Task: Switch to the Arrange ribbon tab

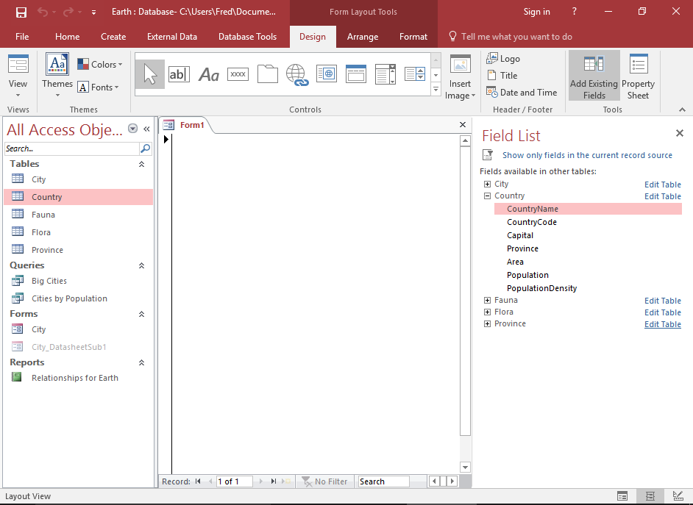Action: point(362,36)
